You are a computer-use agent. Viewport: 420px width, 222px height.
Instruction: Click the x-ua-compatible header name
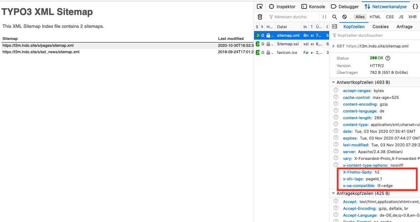tap(359, 186)
